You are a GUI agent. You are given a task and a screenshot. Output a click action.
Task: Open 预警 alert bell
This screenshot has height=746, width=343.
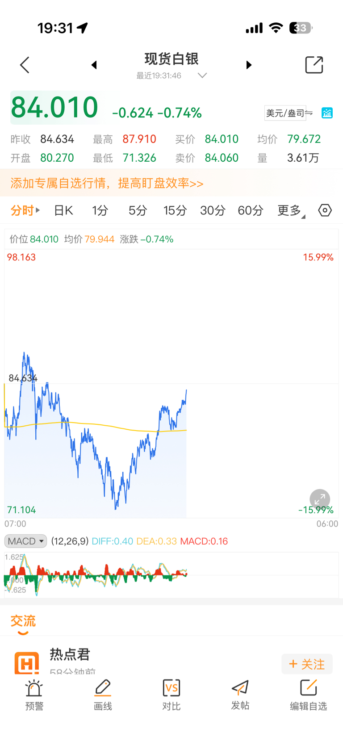pyautogui.click(x=34, y=695)
